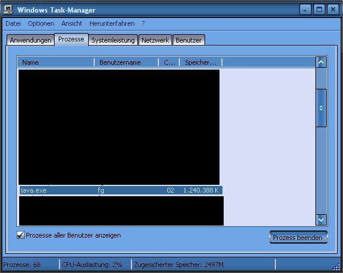Viewport: 343px width, 273px height.
Task: Switch to the Anwendungen tab
Action: 31,40
